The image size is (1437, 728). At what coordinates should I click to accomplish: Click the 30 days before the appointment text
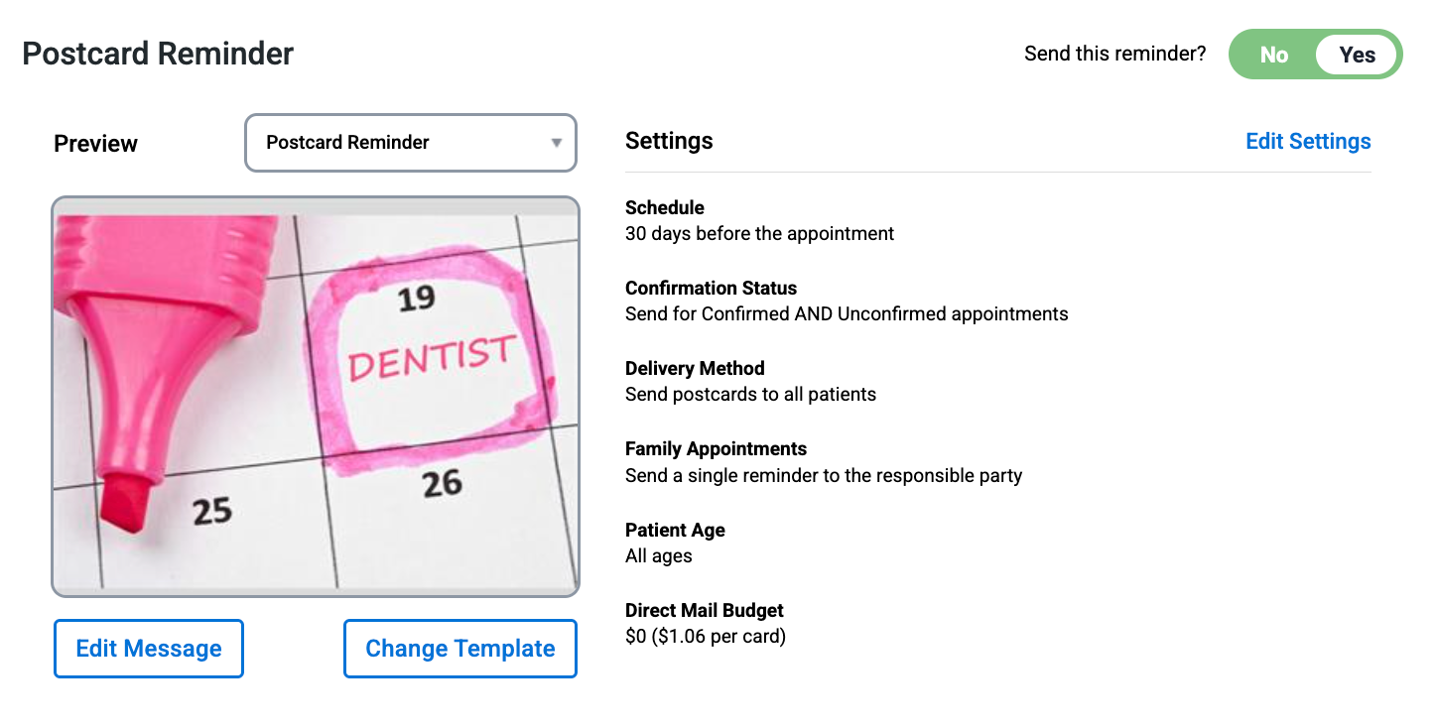[759, 234]
